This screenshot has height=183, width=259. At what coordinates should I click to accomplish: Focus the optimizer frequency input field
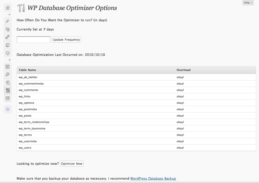33,39
